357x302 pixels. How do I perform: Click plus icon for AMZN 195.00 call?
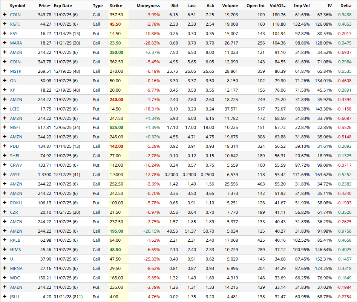[x=5, y=231]
